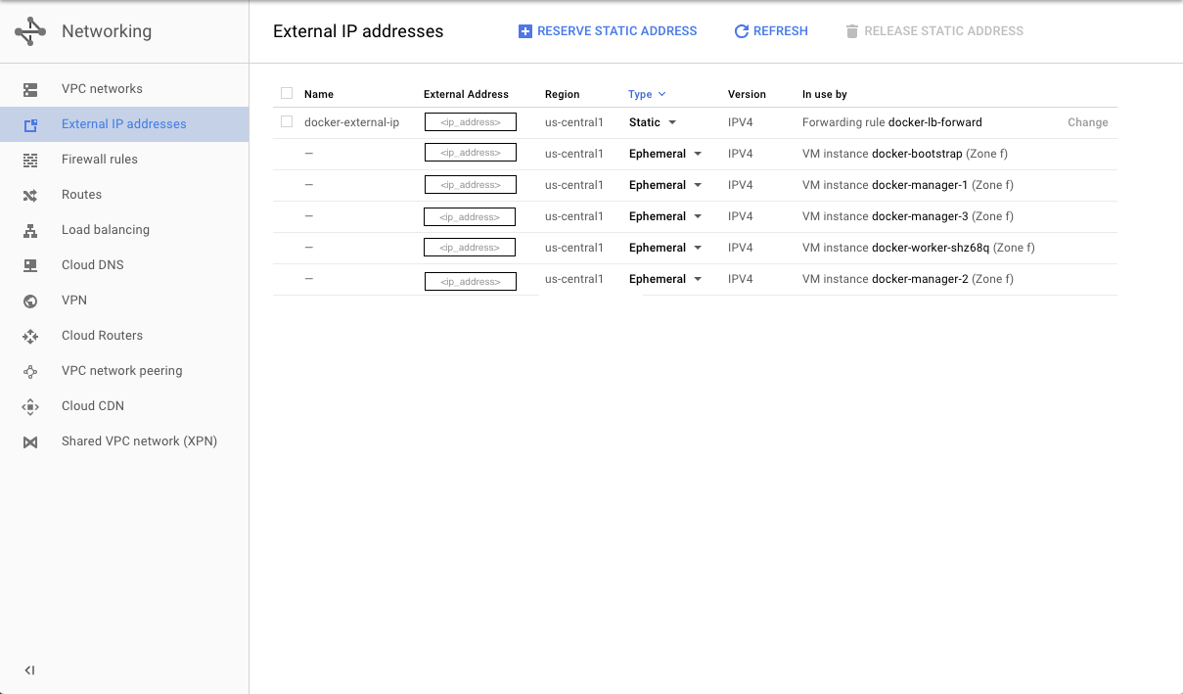Image resolution: width=1183 pixels, height=694 pixels.
Task: Switch to Cloud DNS
Action: (x=124, y=265)
